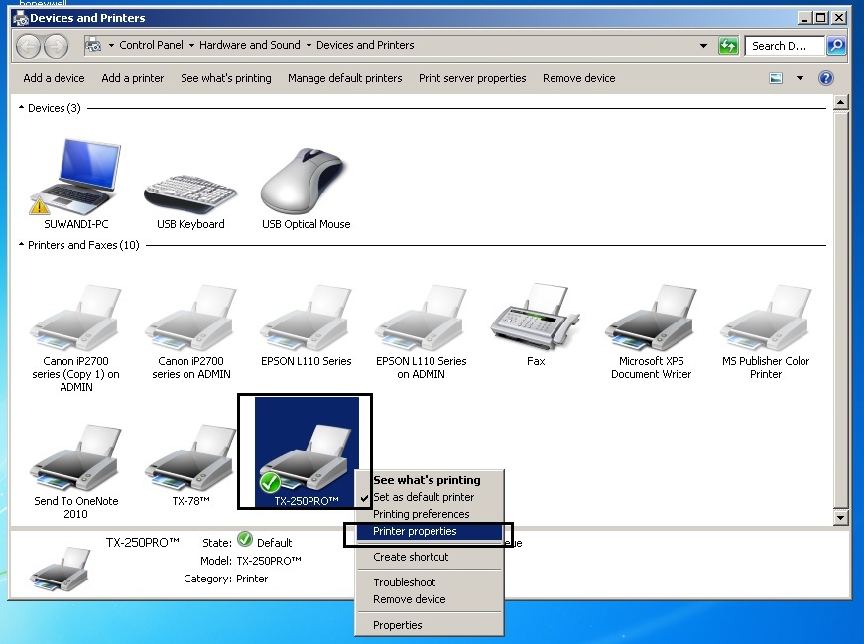The width and height of the screenshot is (864, 644).
Task: Open Print server properties
Action: [472, 78]
